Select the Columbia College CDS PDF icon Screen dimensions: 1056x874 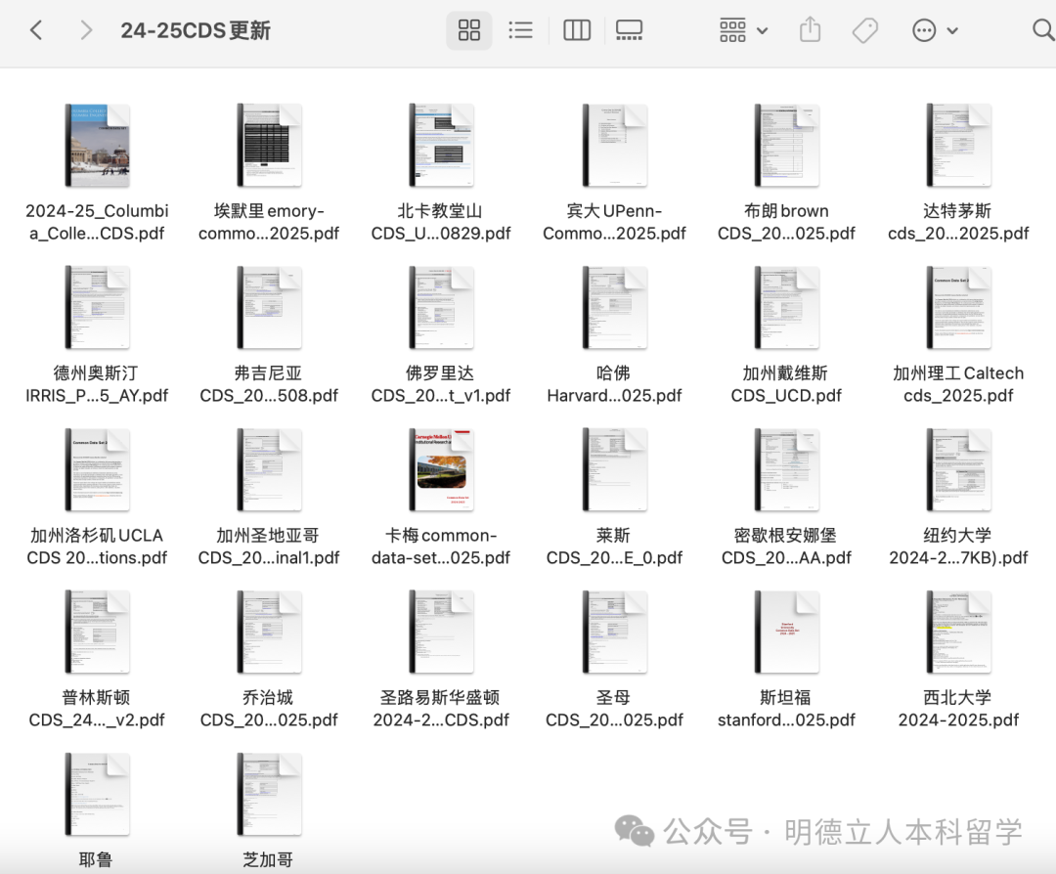(97, 146)
